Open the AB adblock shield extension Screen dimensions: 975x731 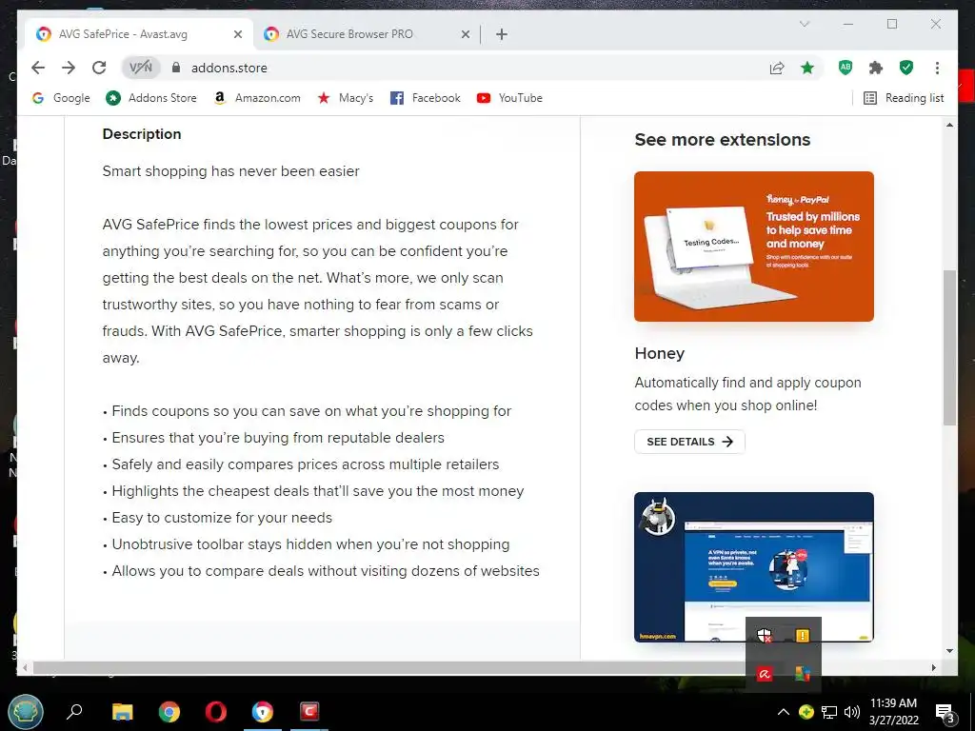click(x=846, y=68)
